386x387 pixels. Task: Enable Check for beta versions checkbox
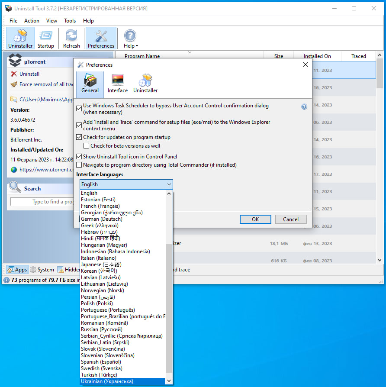click(87, 146)
